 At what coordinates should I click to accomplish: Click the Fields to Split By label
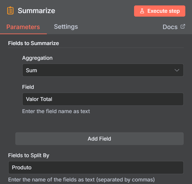click(x=29, y=155)
